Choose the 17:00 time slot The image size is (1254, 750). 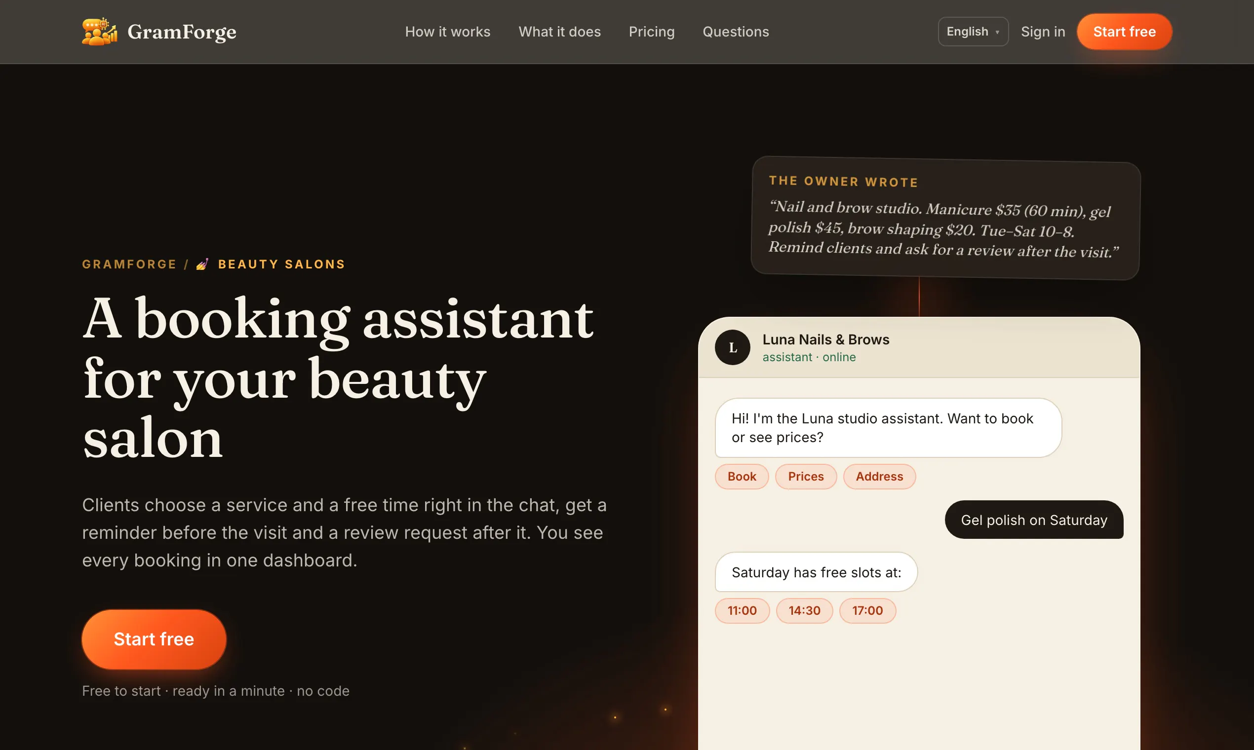[867, 610]
